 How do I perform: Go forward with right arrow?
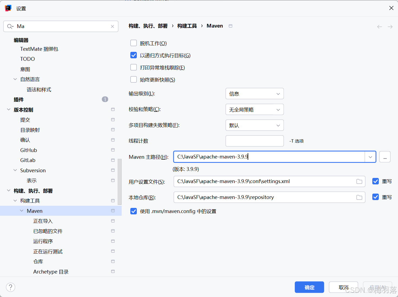[390, 27]
